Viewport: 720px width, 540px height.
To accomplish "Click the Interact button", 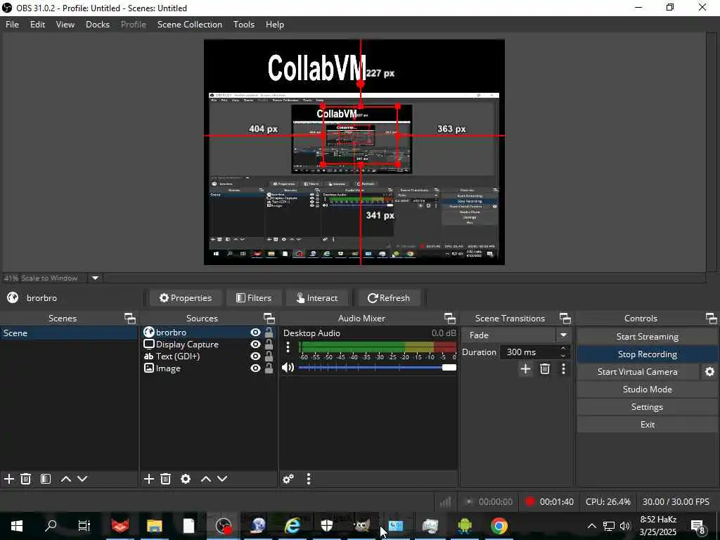I will pos(317,298).
